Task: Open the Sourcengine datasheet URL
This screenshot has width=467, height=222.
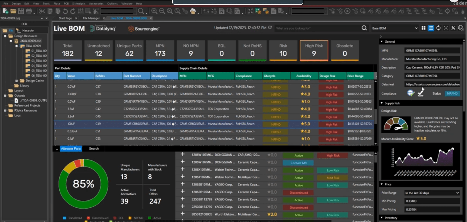Action: pos(432,84)
